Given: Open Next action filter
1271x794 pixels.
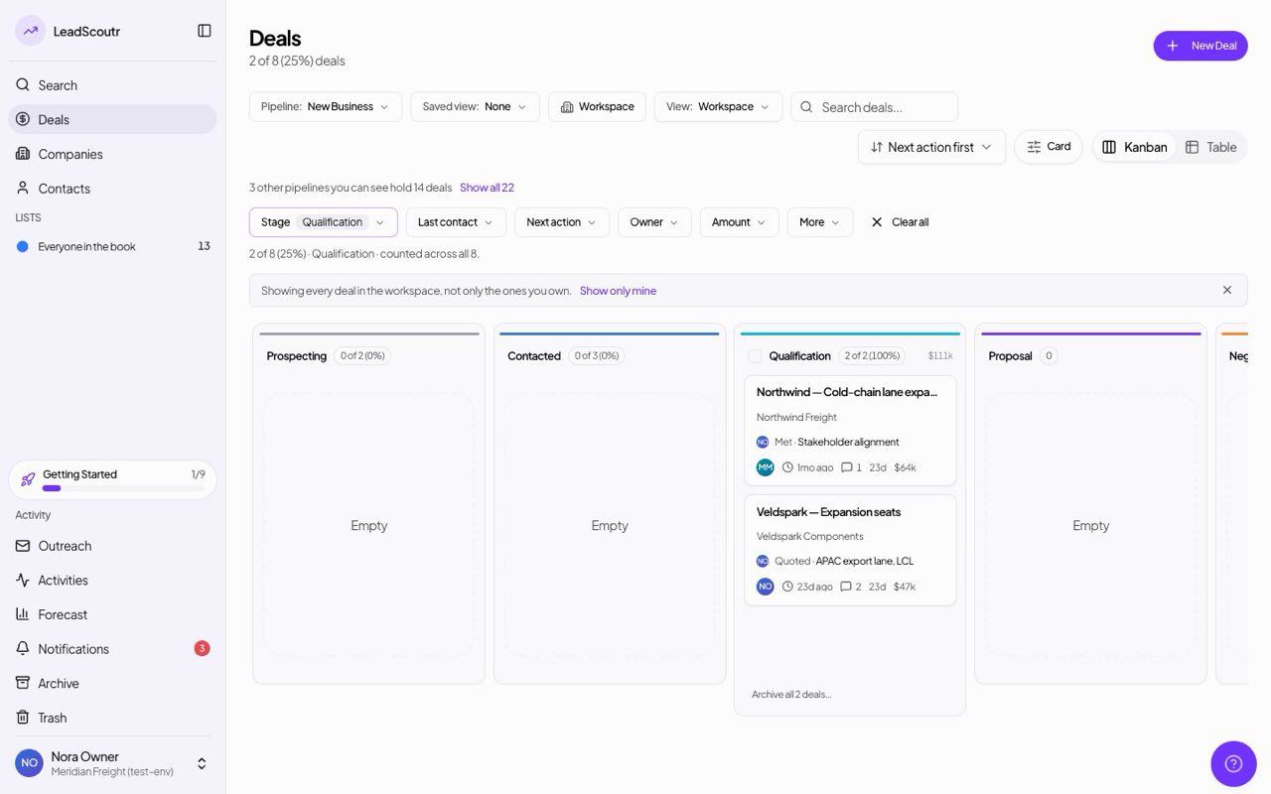Looking at the screenshot, I should [x=562, y=222].
